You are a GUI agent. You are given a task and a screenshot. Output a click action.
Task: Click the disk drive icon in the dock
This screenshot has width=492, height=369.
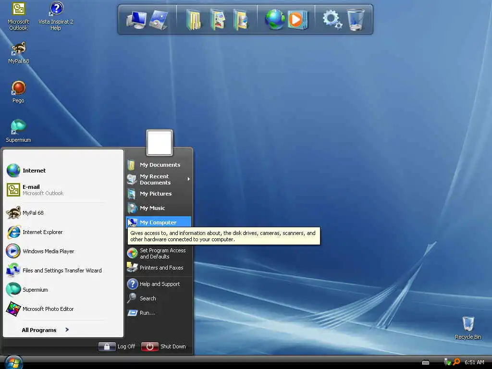[x=159, y=20]
